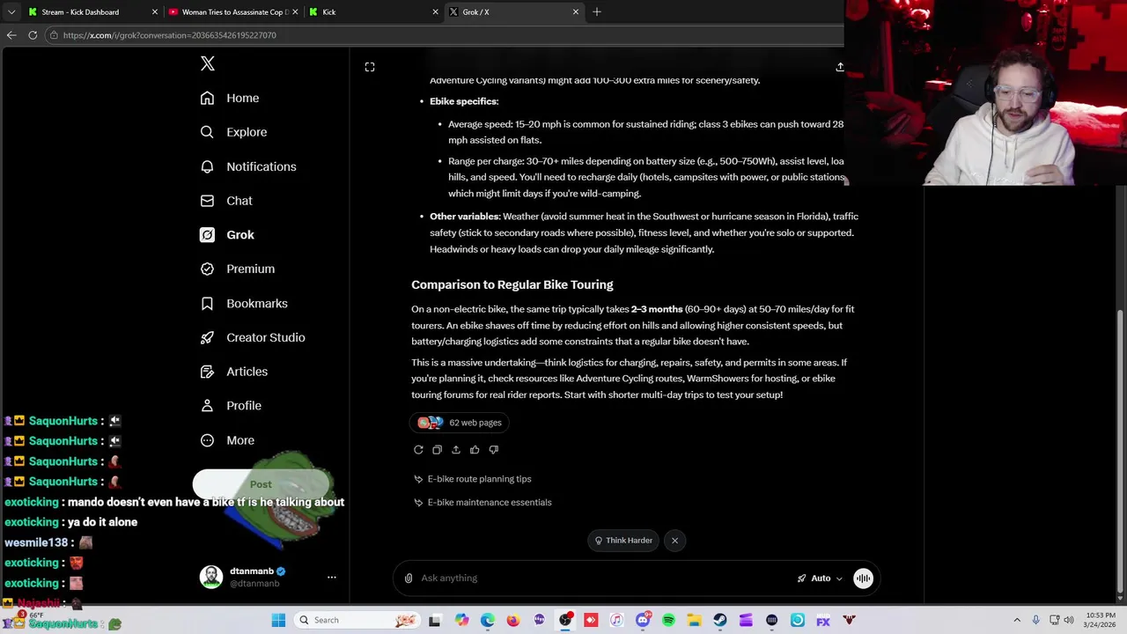Open File Explorer from the taskbar
The image size is (1127, 634).
pyautogui.click(x=695, y=620)
